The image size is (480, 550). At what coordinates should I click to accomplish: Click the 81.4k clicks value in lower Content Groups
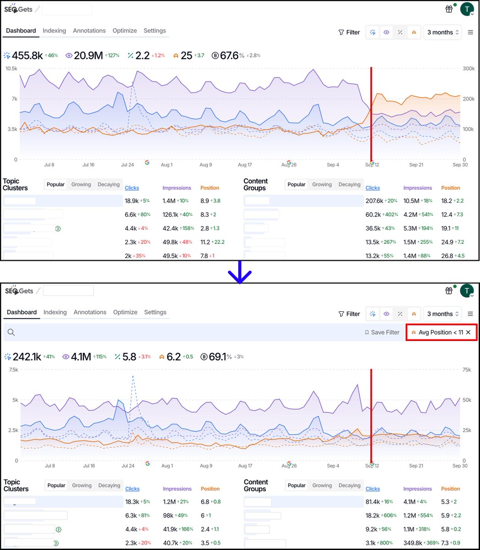pyautogui.click(x=373, y=502)
